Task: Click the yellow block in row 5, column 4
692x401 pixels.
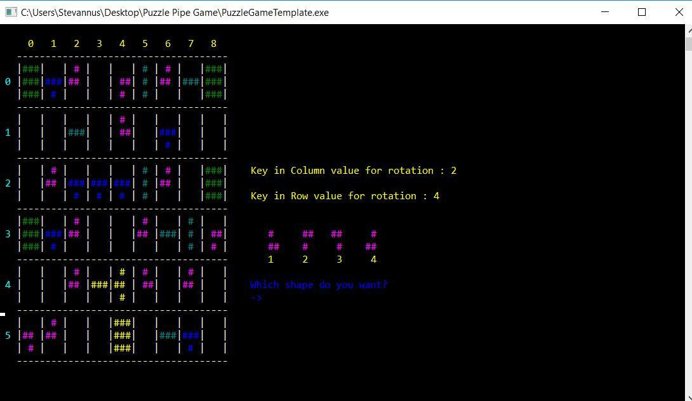Action: (x=123, y=335)
